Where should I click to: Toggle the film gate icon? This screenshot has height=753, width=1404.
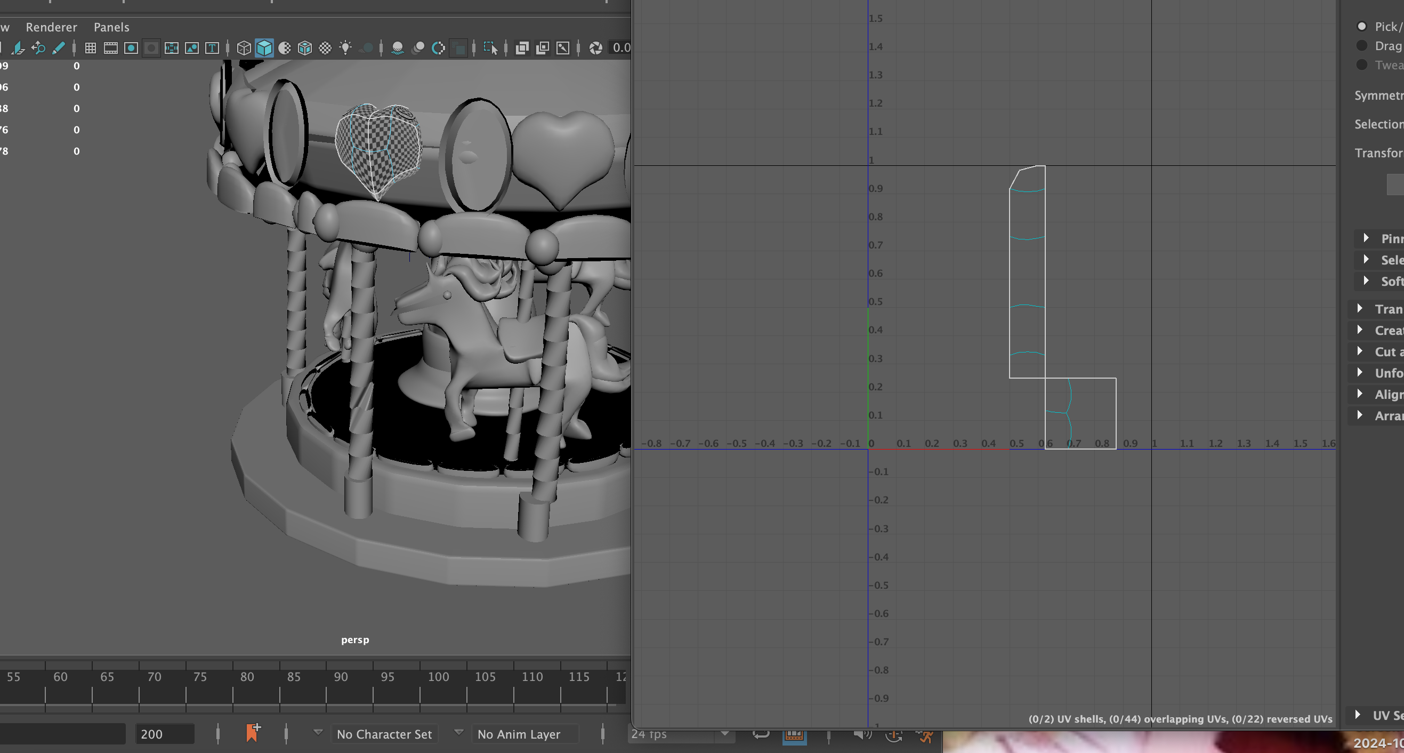[111, 48]
